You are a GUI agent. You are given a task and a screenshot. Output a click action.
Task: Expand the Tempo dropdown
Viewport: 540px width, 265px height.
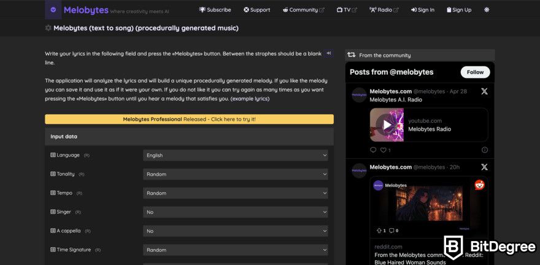point(236,193)
